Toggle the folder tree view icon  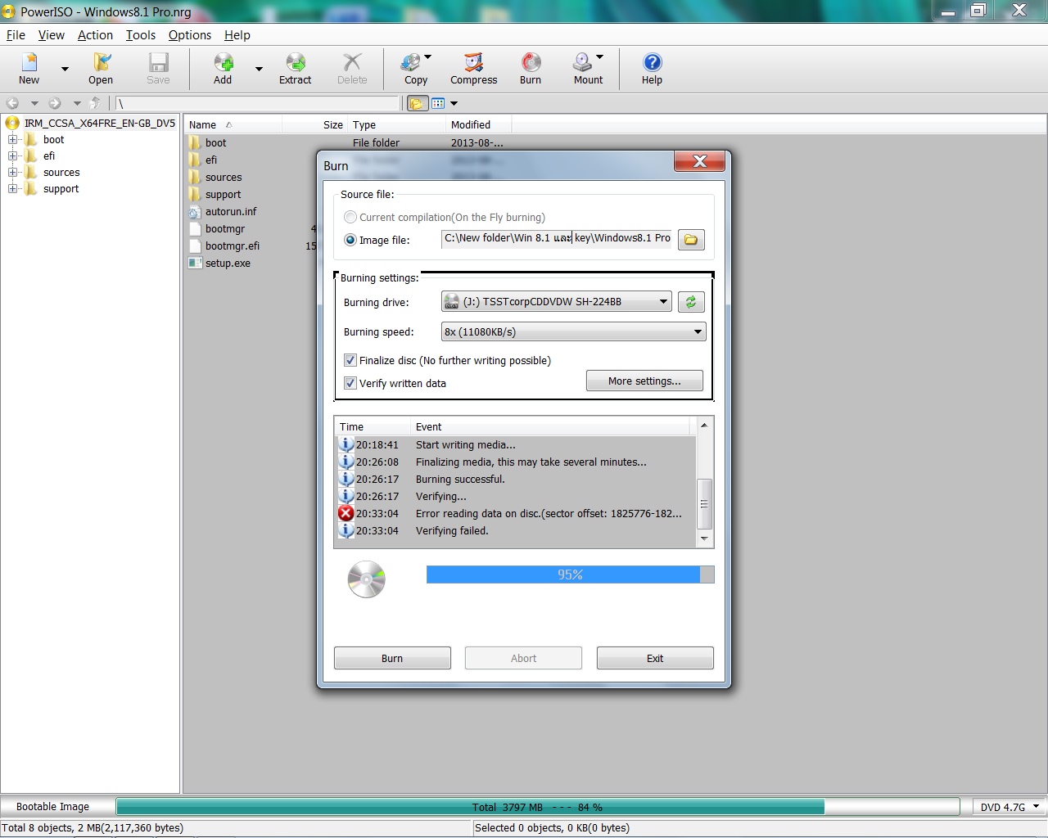pyautogui.click(x=418, y=103)
